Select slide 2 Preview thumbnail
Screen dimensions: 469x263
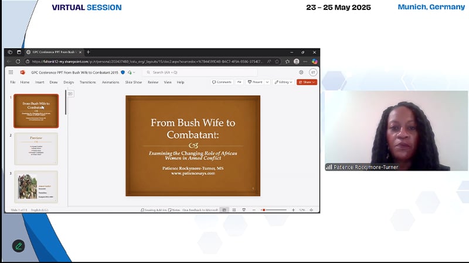pos(36,148)
